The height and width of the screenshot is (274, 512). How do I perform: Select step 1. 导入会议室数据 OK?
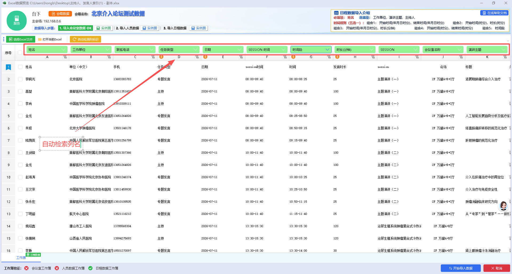point(75,28)
